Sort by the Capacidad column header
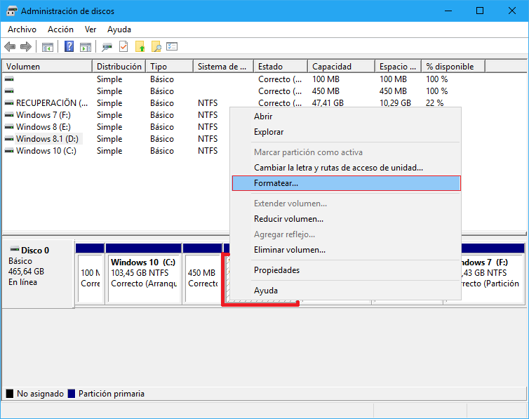This screenshot has height=419, width=529. pyautogui.click(x=342, y=67)
